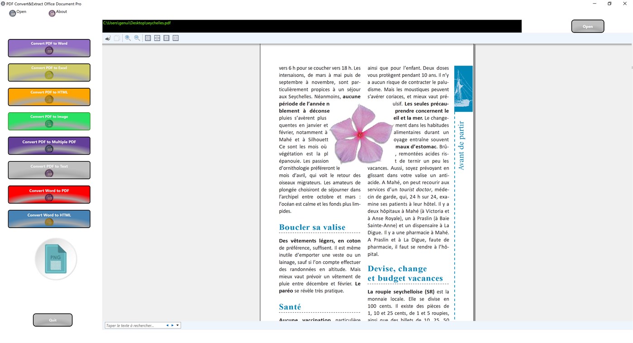Activate the fit-width view icon
The height and width of the screenshot is (343, 633).
pos(157,38)
